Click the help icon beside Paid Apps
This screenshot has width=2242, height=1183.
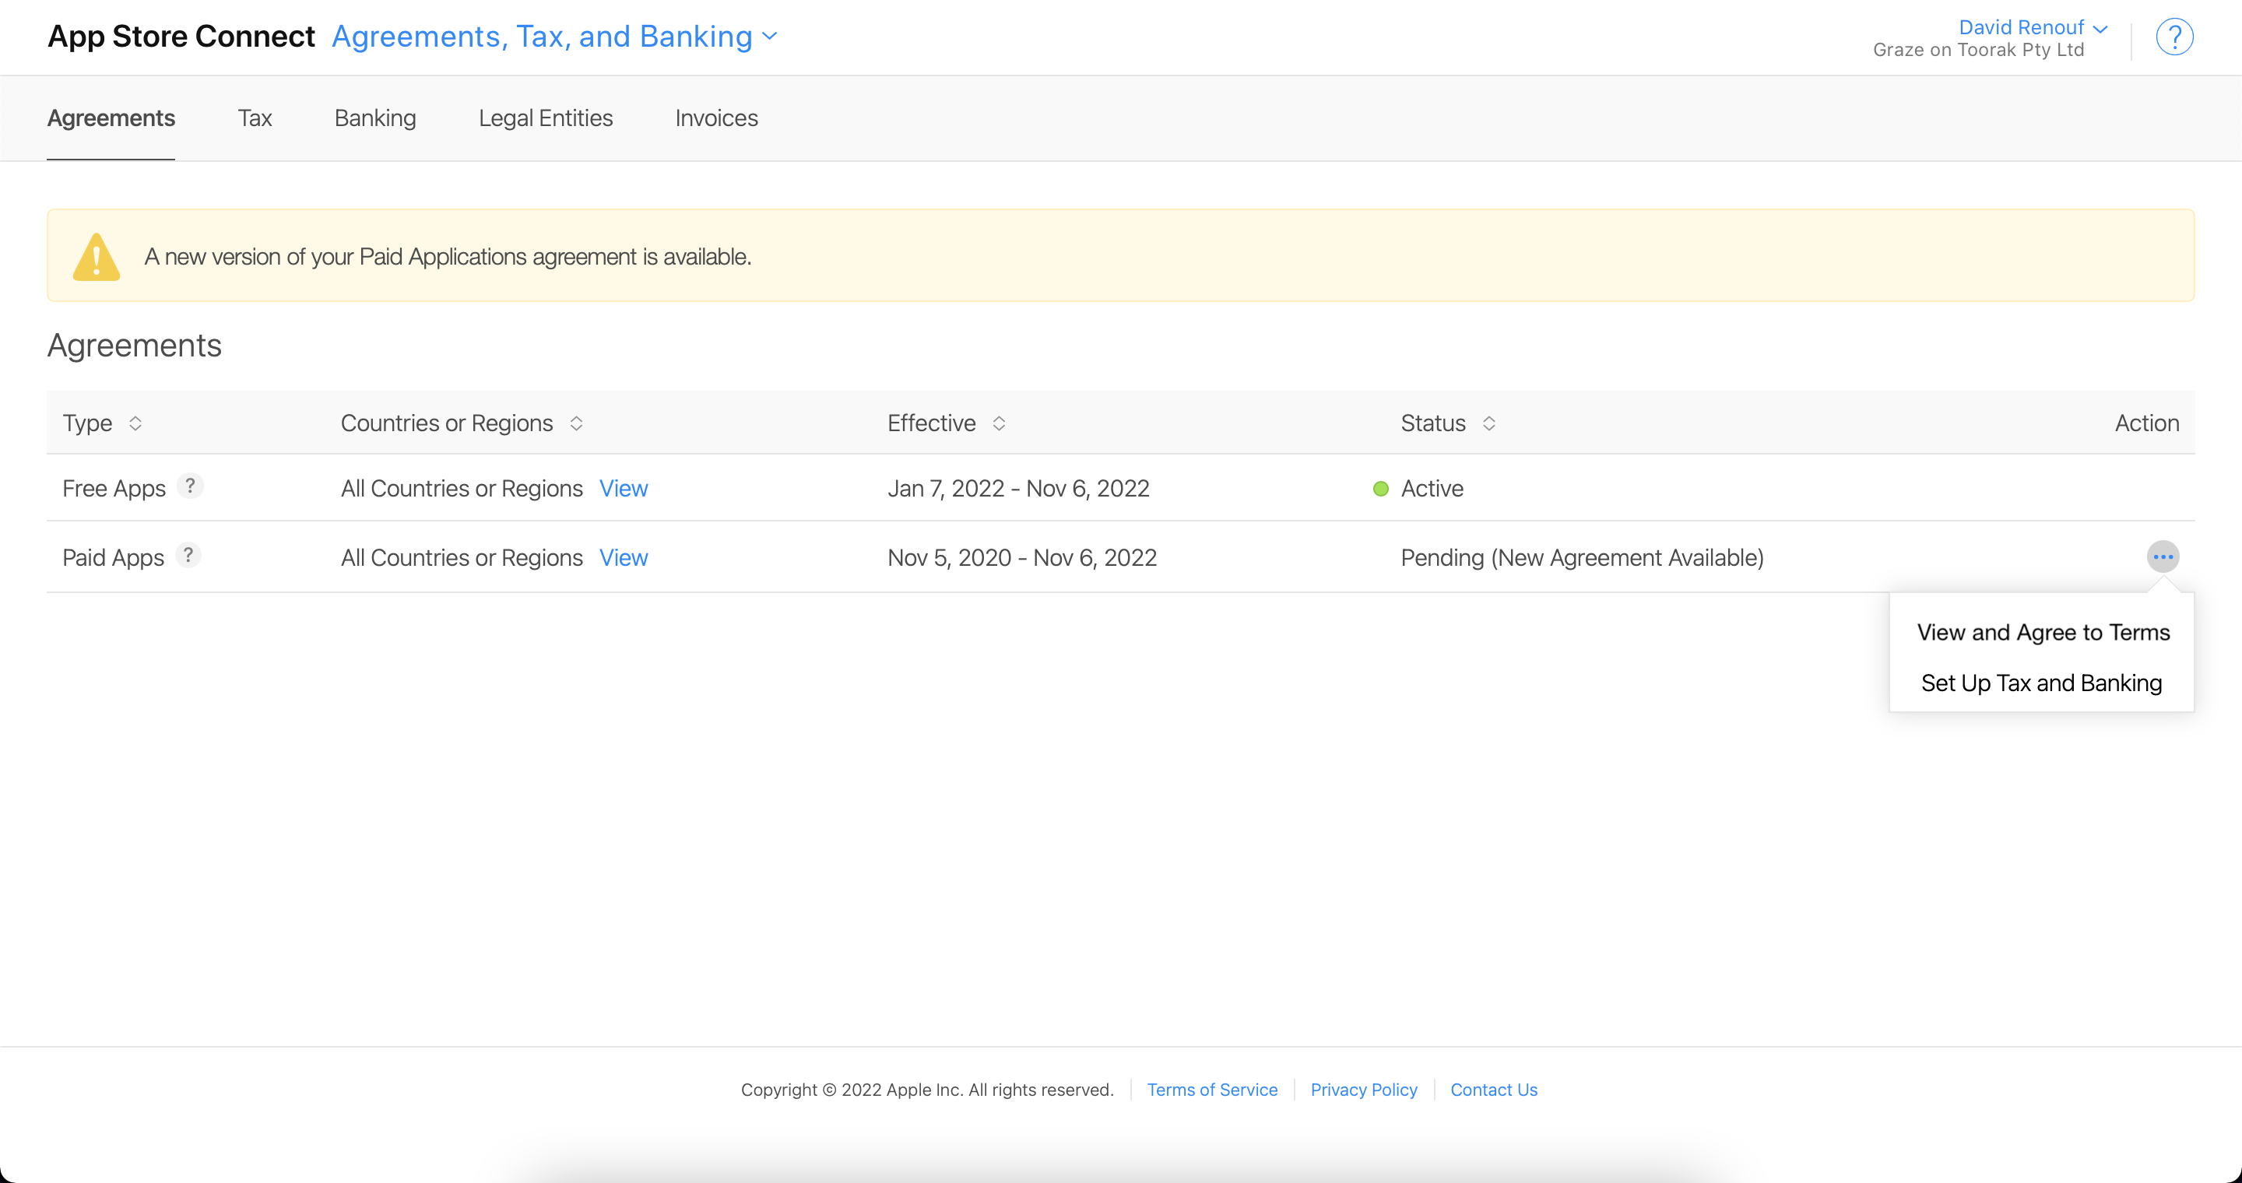pyautogui.click(x=188, y=555)
